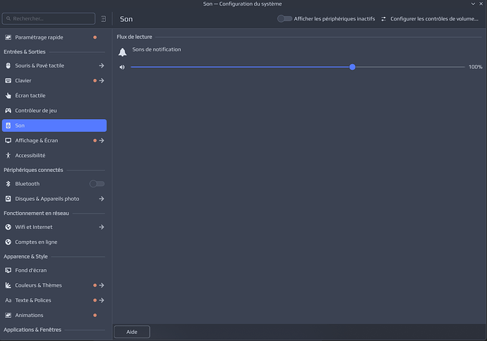Open Configurer les contrôles de volume
487x341 pixels.
430,19
